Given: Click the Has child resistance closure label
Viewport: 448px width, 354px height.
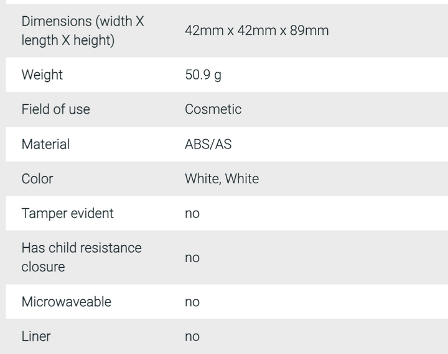Looking at the screenshot, I should click(82, 257).
